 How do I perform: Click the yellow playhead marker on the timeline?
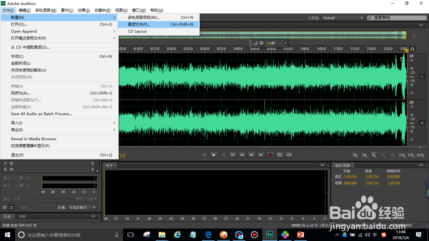tap(407, 51)
